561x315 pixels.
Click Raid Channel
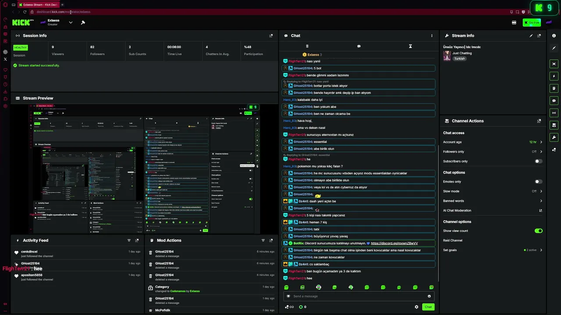[453, 241]
